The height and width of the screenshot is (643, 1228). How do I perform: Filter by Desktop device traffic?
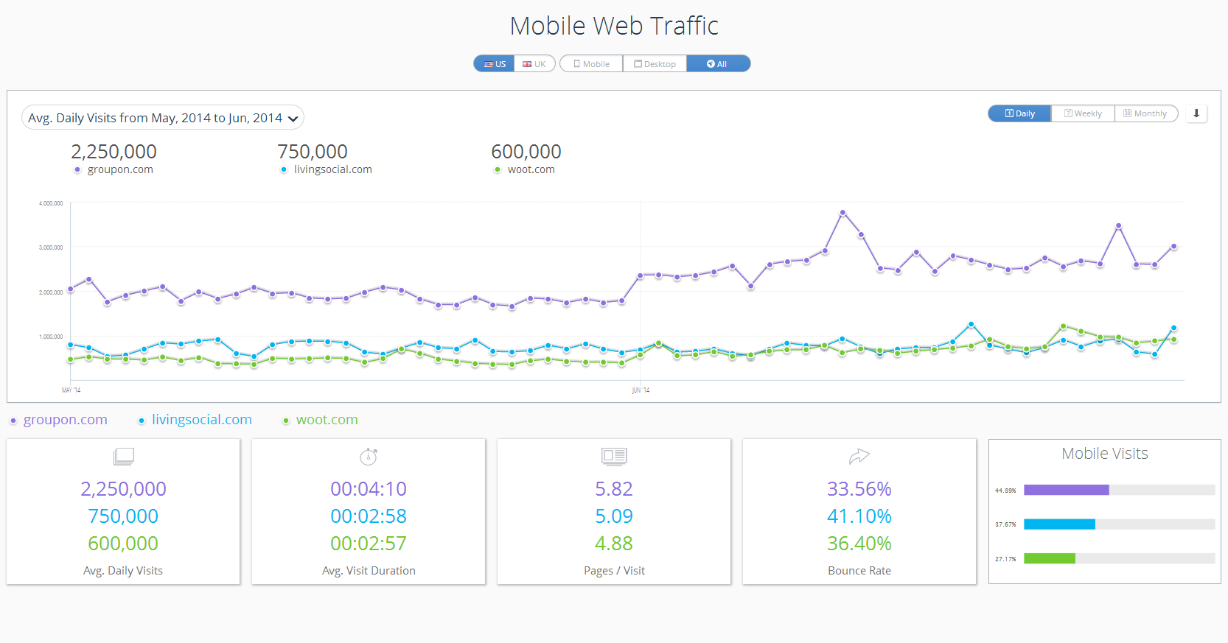(x=655, y=64)
